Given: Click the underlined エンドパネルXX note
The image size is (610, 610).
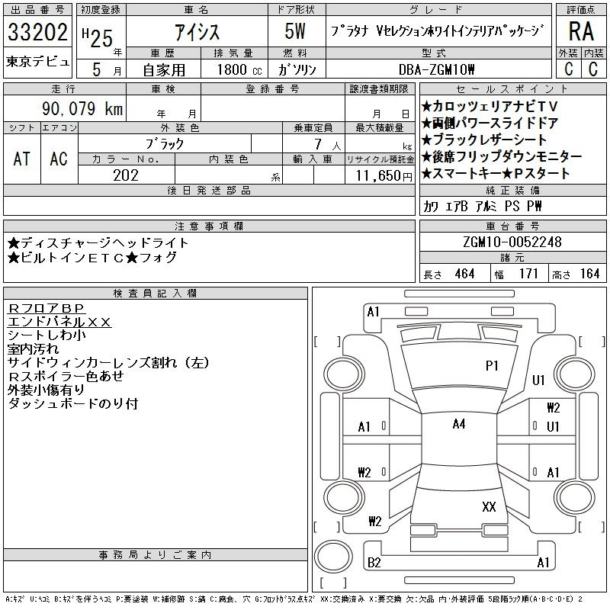Looking at the screenshot, I should 59,322.
